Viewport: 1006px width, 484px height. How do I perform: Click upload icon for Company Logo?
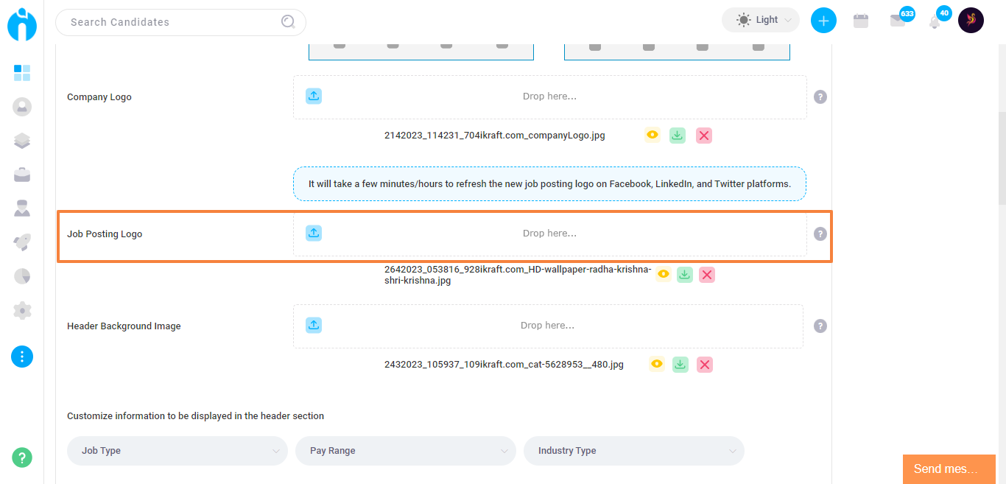coord(314,96)
